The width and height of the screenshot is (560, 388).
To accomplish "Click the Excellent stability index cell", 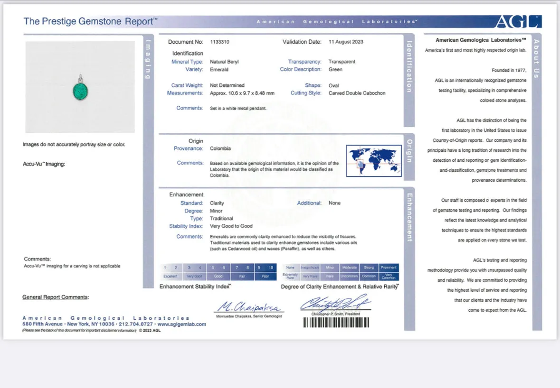I will pos(171,272).
